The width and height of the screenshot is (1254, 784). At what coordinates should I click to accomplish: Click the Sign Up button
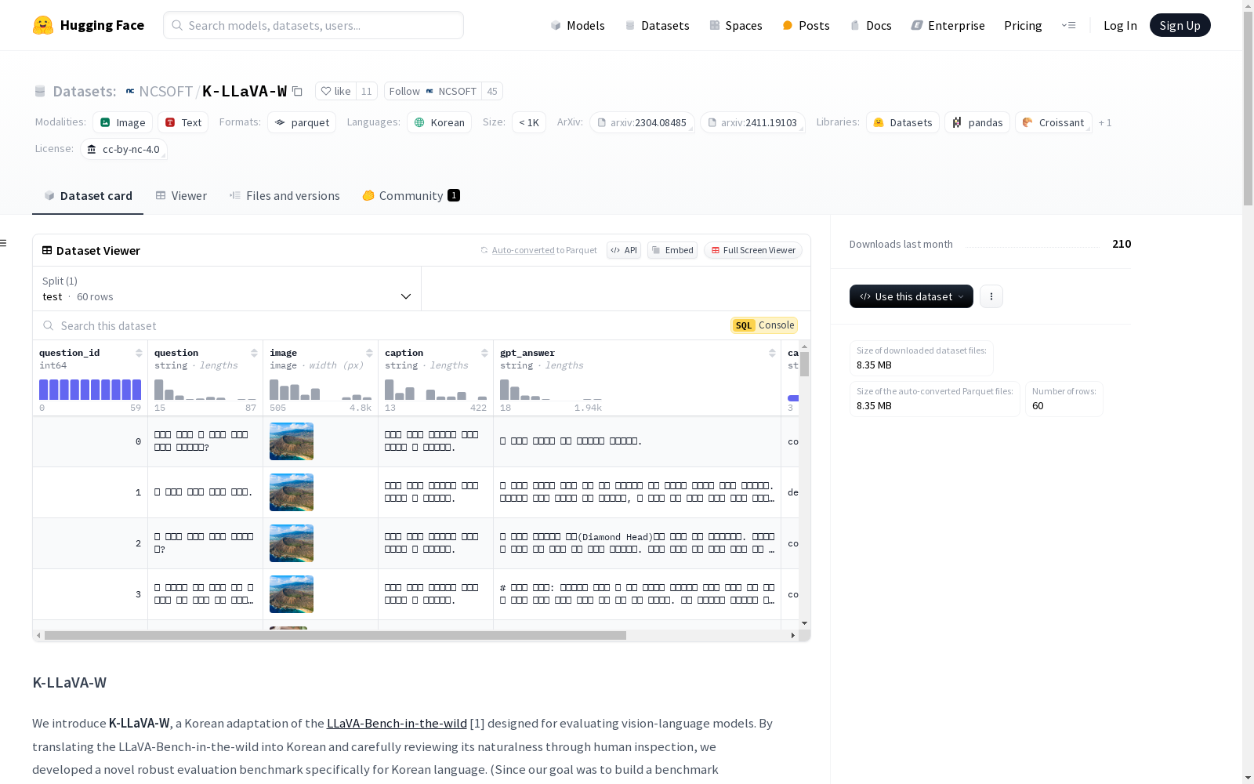coord(1180,25)
